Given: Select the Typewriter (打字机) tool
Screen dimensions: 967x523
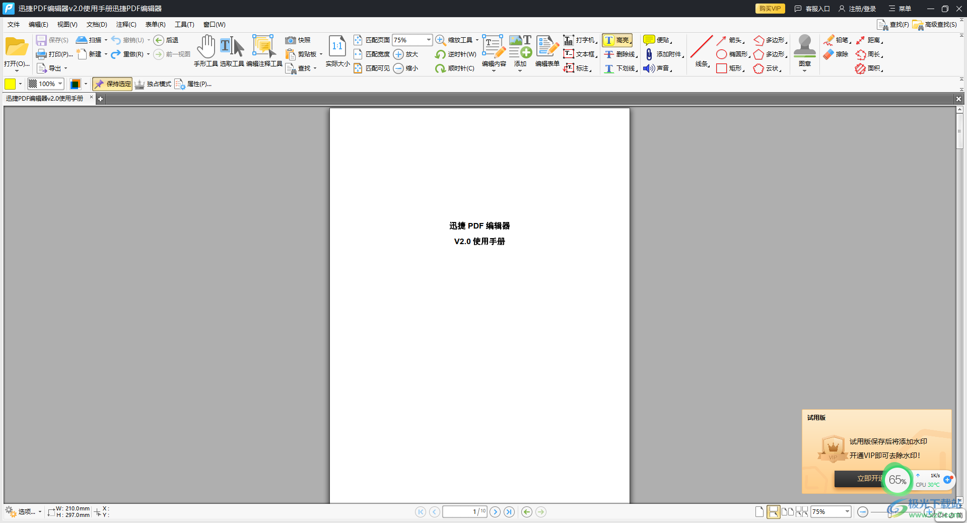Looking at the screenshot, I should 580,40.
